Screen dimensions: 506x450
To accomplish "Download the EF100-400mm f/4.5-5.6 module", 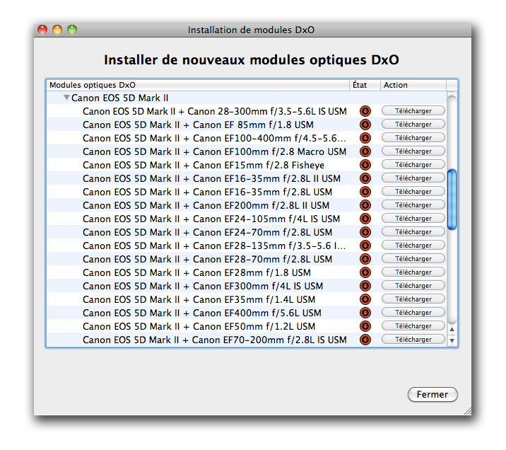I will pos(413,137).
